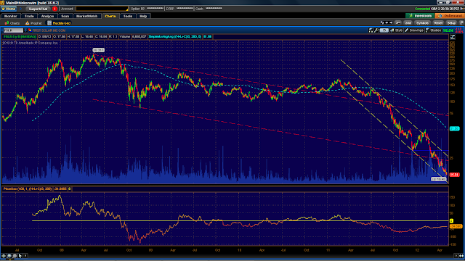
Task: Click the crosshair pan tool at bottom-left
Action: (x=4, y=256)
